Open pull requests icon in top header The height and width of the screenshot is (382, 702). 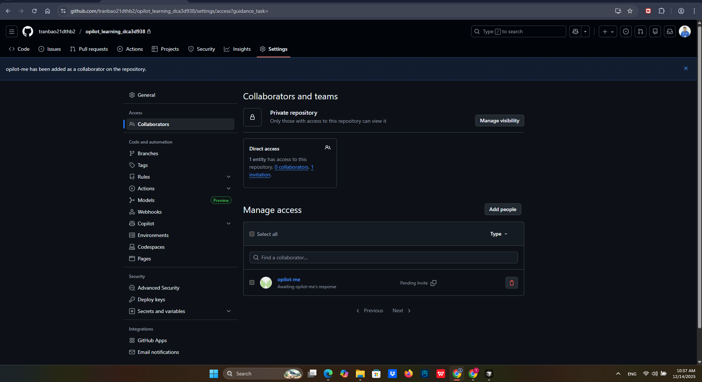point(640,31)
